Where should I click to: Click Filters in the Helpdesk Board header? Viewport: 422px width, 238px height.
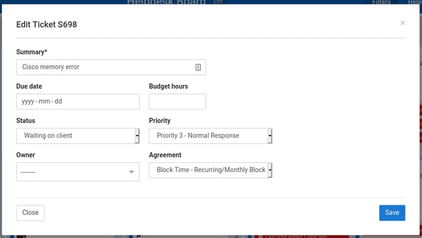pos(382,2)
